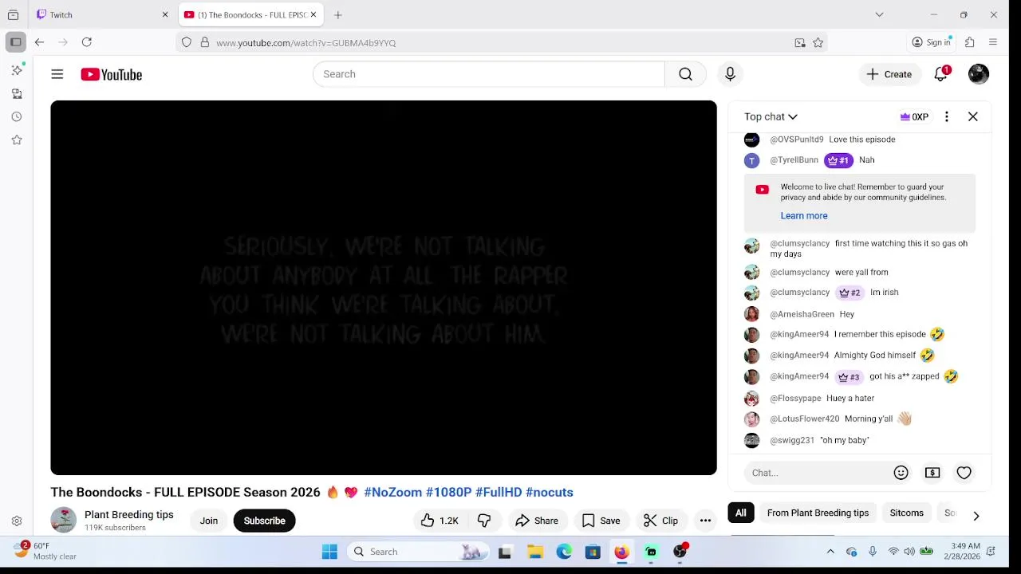Viewport: 1021px width, 574px height.
Task: Open a new browser tab
Action: coord(338,14)
